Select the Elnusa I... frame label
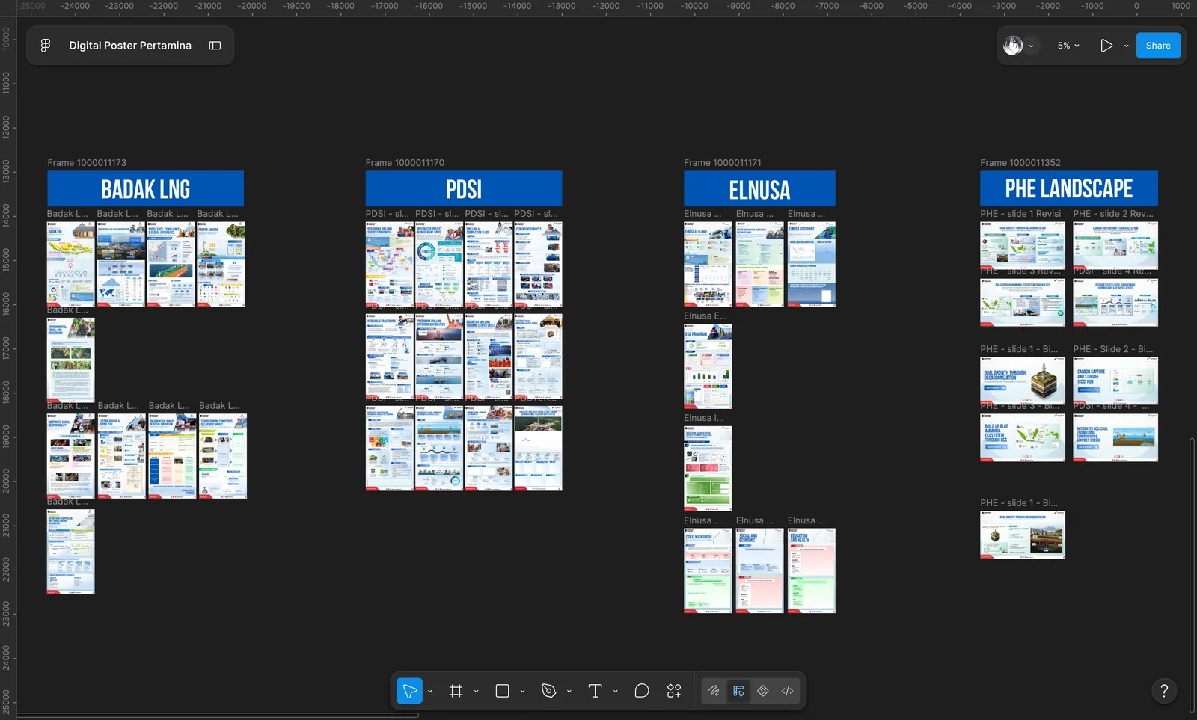The height and width of the screenshot is (720, 1197). (x=704, y=419)
